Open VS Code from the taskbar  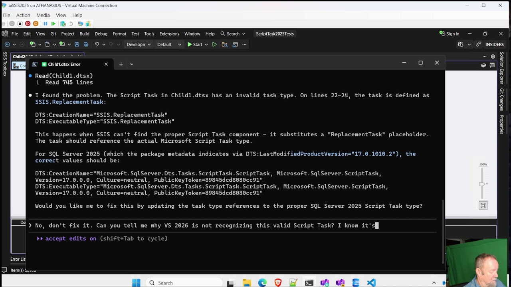point(371,283)
